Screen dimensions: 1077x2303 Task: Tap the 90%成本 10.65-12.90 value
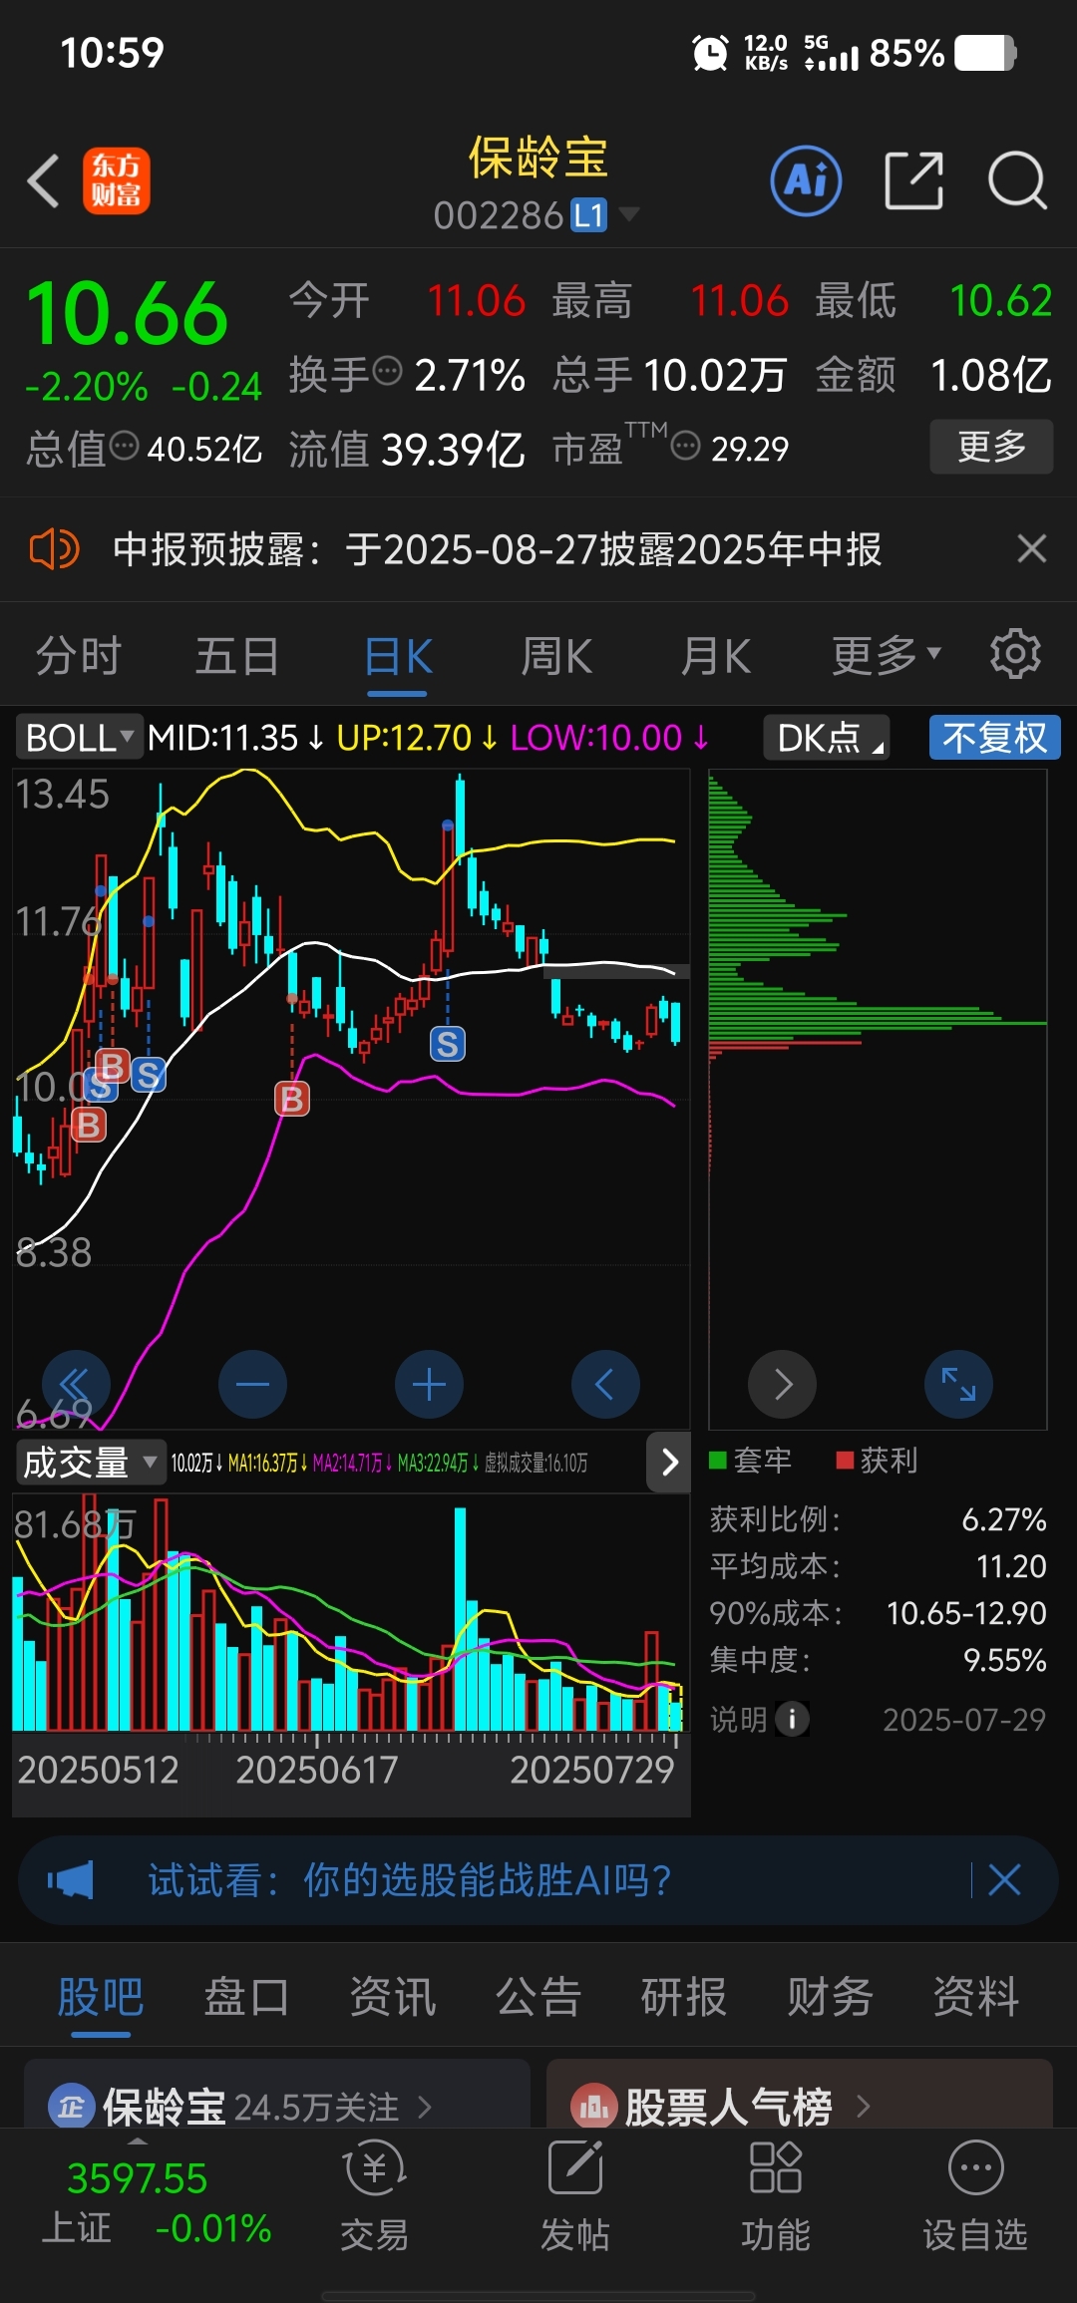(x=966, y=1613)
